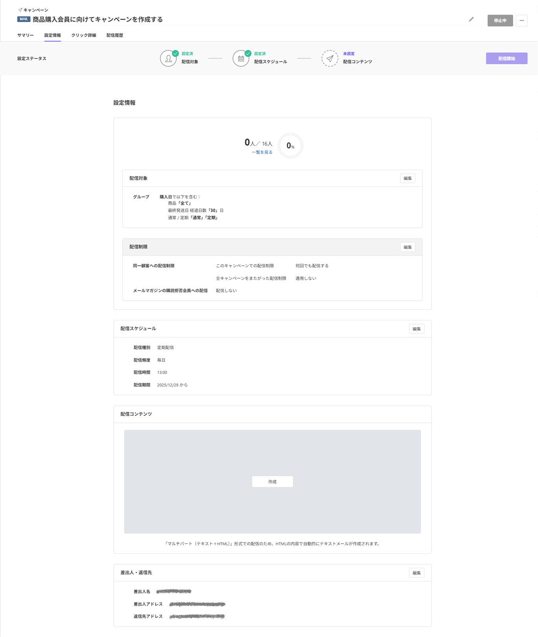
Task: Click the pencil edit icon beside campaign title
Action: [x=471, y=19]
